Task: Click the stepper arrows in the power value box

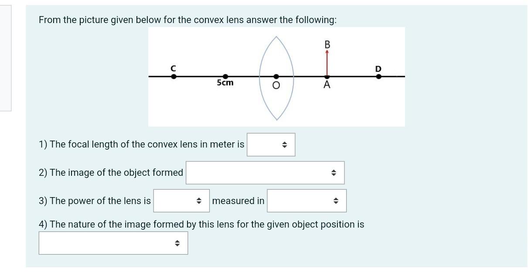Action: point(198,201)
